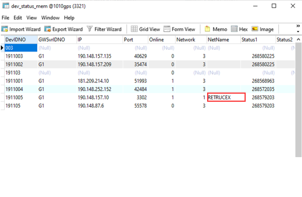The height and width of the screenshot is (197, 302).
Task: Click the Network column header
Action: coord(191,40)
